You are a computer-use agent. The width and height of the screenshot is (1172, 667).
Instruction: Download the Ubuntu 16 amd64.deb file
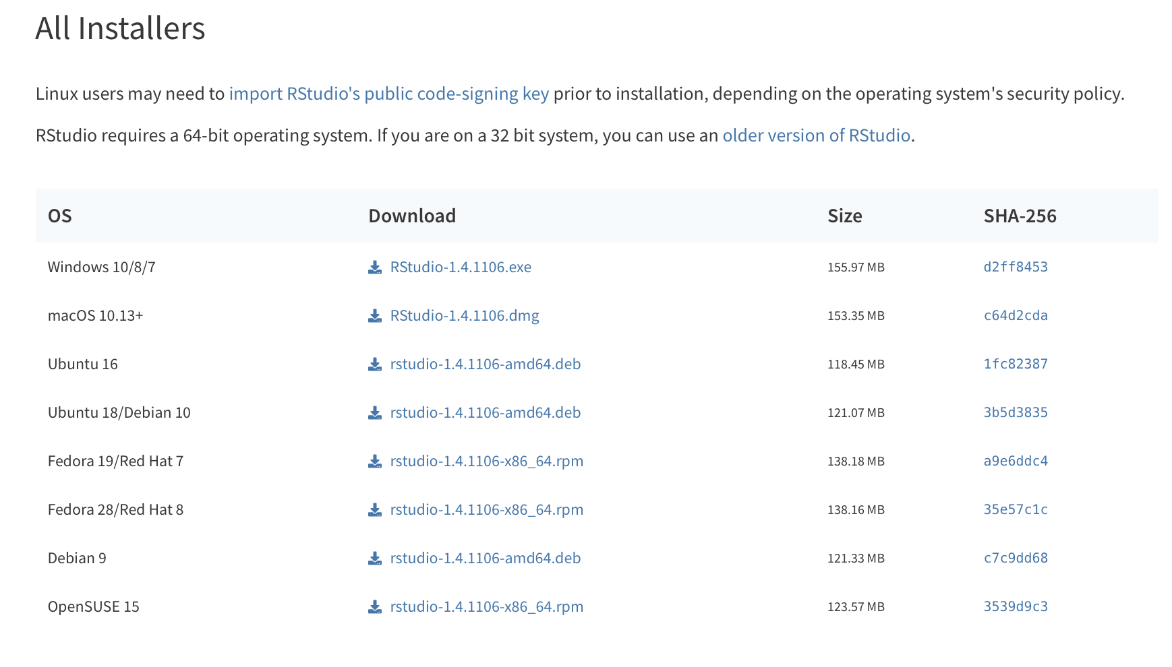coord(486,364)
